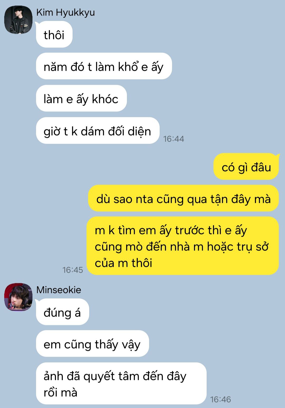Screen dimensions: 285x408
Task: Open Kim Hyukkyu's profile picture
Action: pos(18,20)
